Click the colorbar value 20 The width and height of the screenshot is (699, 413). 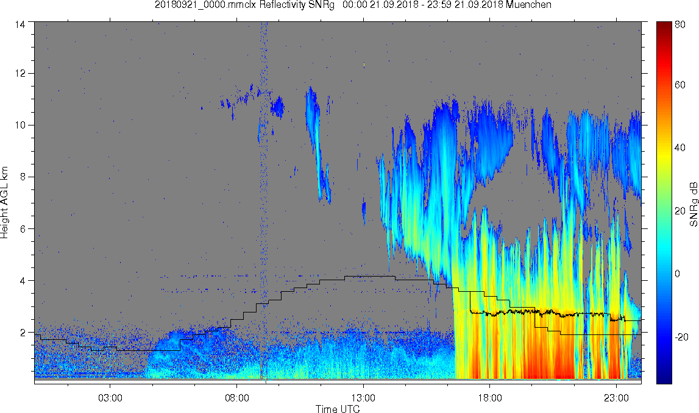[680, 211]
